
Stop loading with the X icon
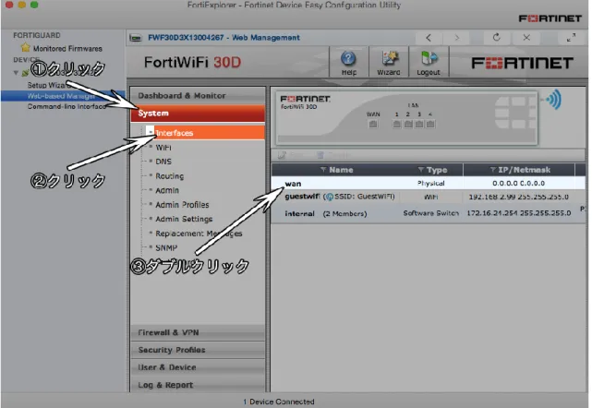[526, 37]
